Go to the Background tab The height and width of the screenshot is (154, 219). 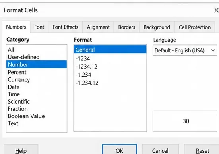point(157,27)
